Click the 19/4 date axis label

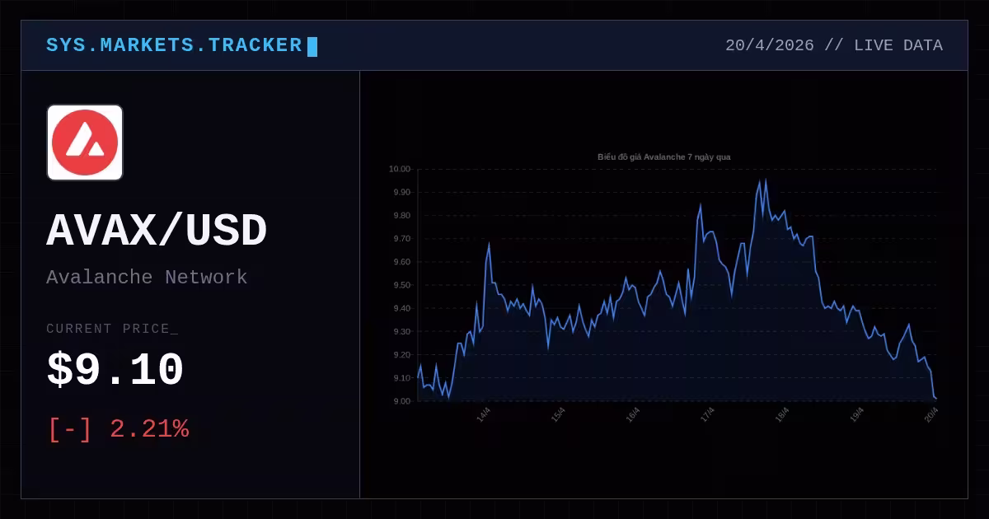coord(856,414)
